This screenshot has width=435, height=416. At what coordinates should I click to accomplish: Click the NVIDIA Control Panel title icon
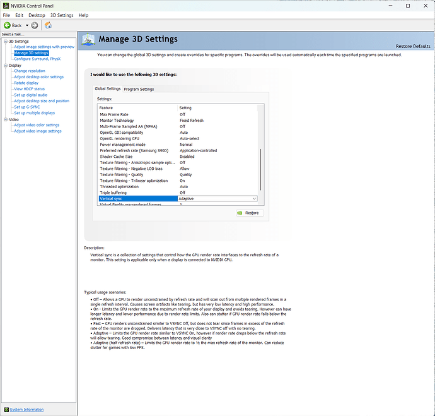coord(6,6)
